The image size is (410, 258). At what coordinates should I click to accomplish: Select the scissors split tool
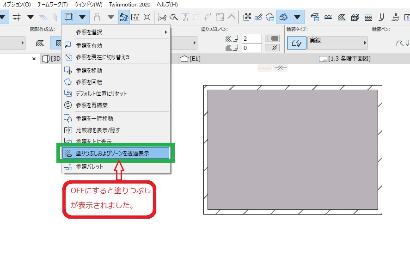pyautogui.click(x=162, y=18)
